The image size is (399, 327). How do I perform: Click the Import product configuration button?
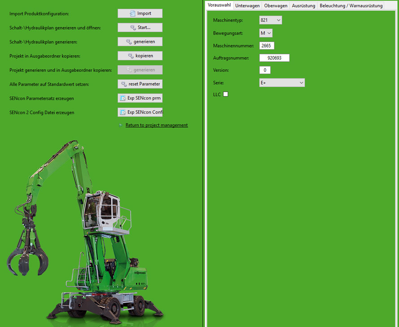pyautogui.click(x=140, y=13)
